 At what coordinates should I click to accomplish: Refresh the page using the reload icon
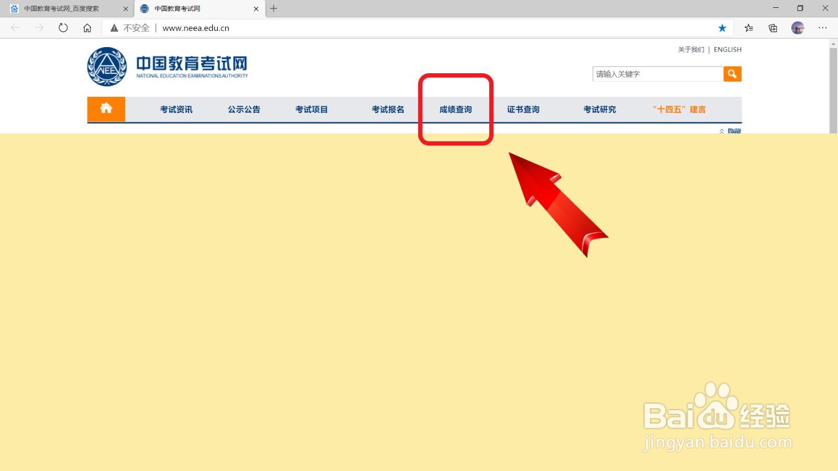tap(63, 28)
